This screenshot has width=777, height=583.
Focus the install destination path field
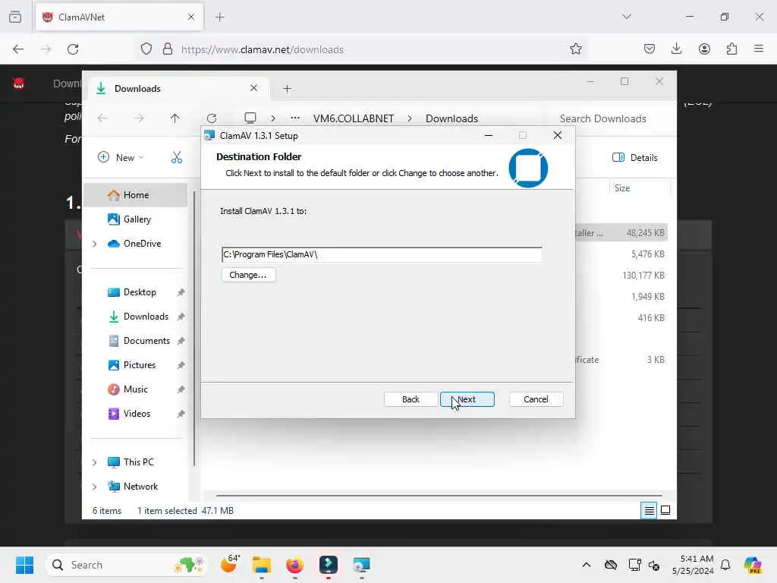pyautogui.click(x=382, y=254)
